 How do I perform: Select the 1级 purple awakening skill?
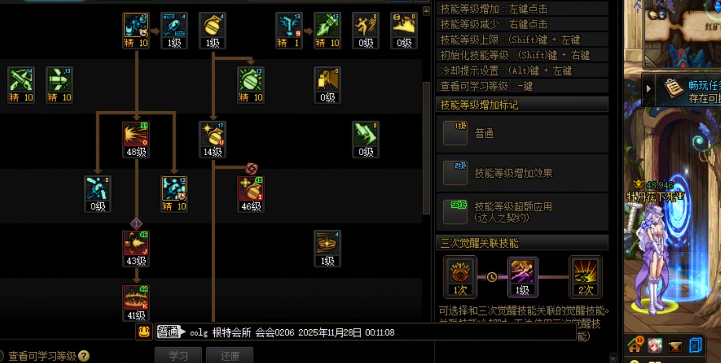[523, 277]
